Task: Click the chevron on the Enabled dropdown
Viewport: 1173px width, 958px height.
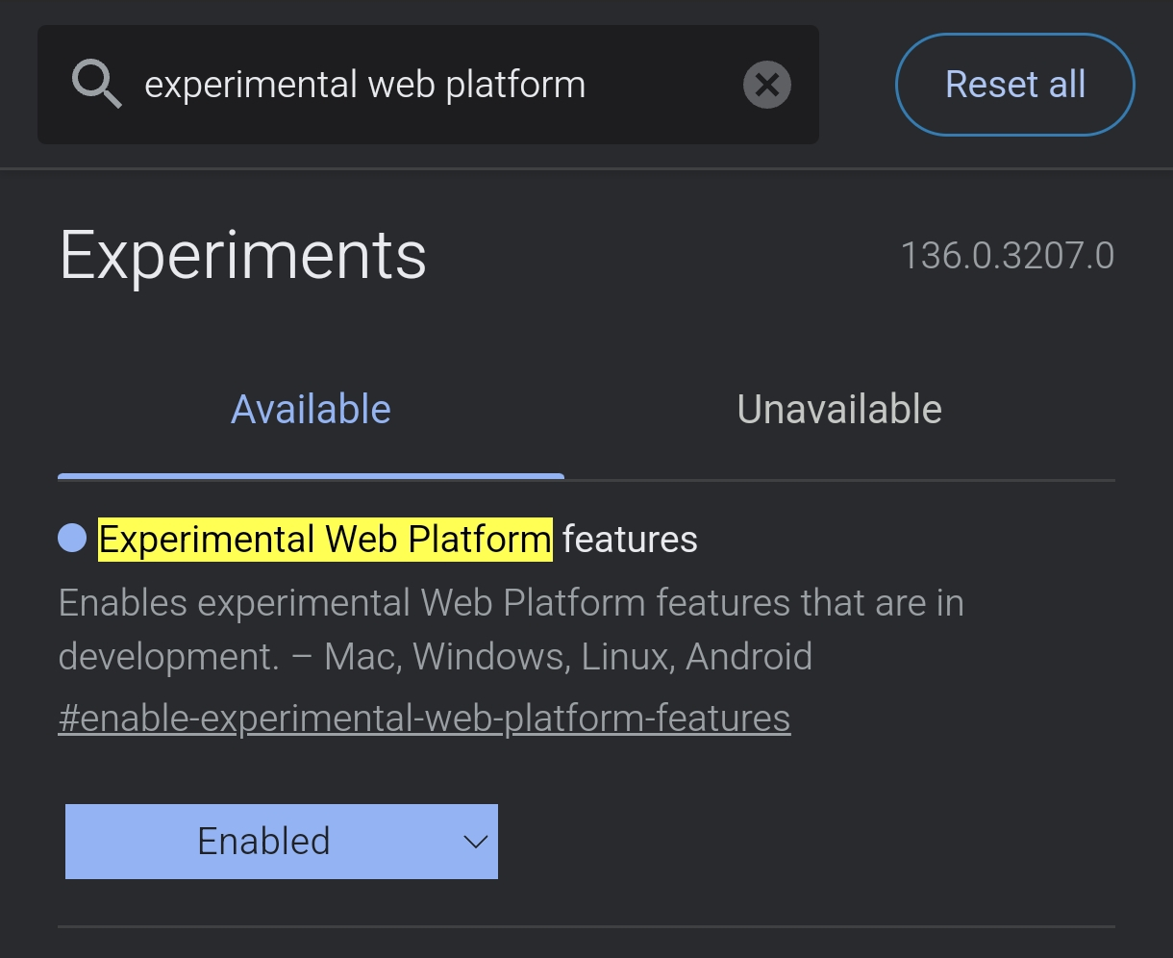Action: [473, 842]
